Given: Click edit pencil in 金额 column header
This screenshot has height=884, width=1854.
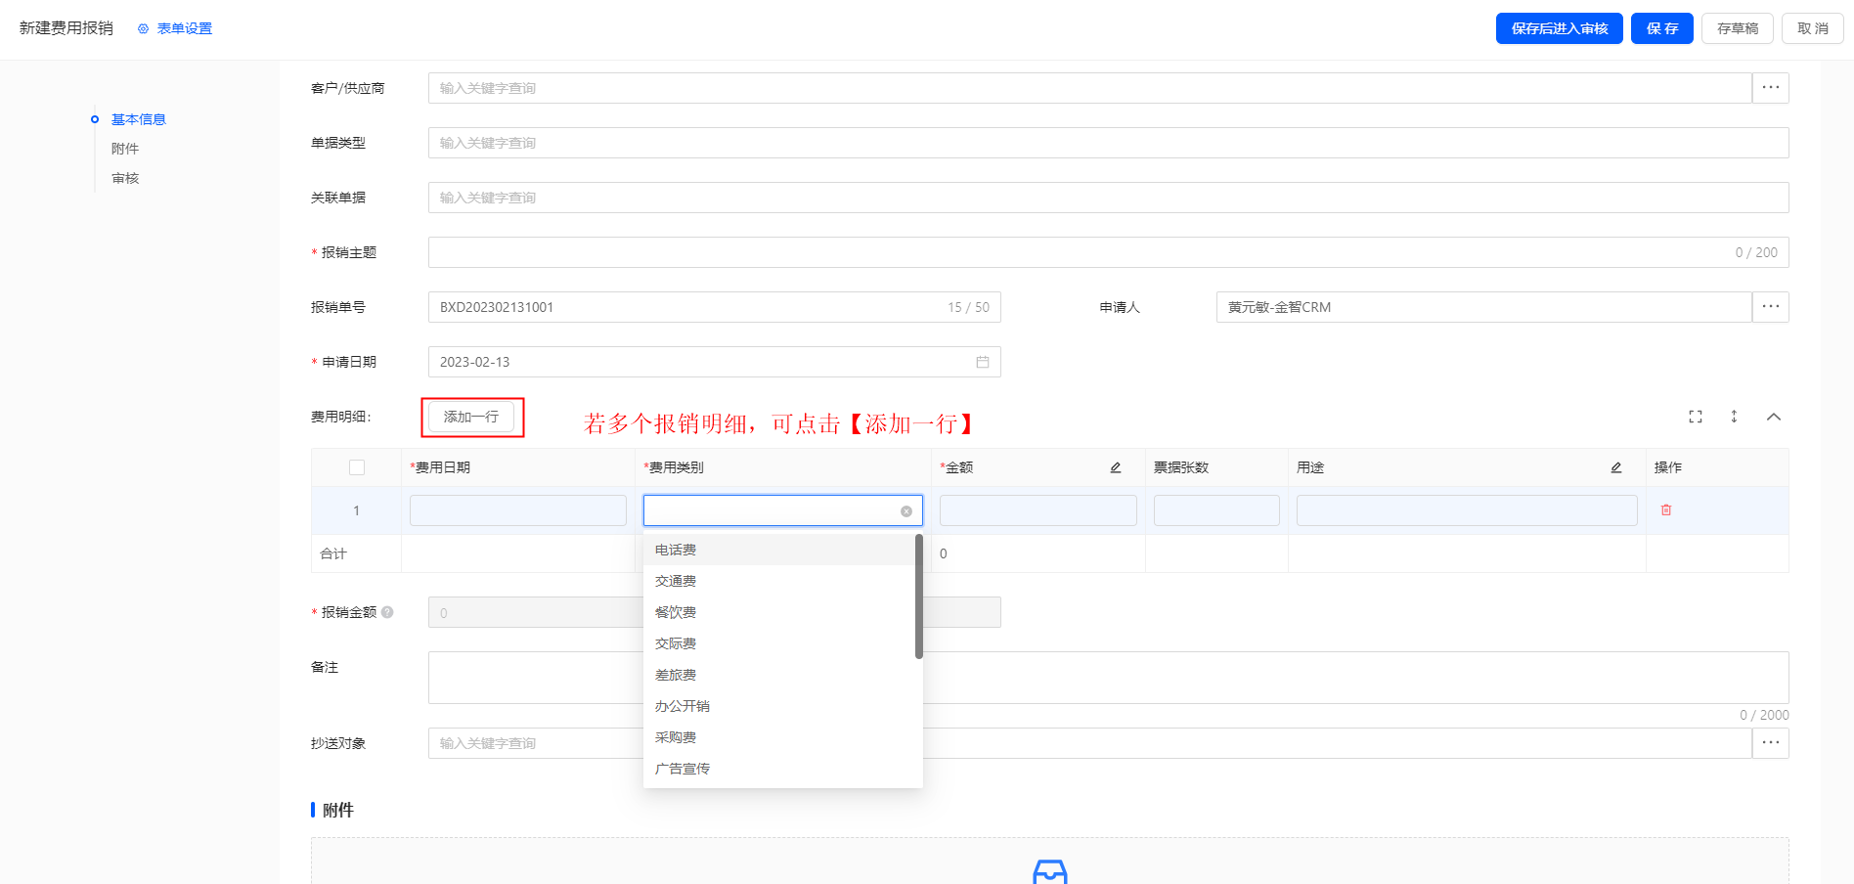Looking at the screenshot, I should pos(1116,467).
